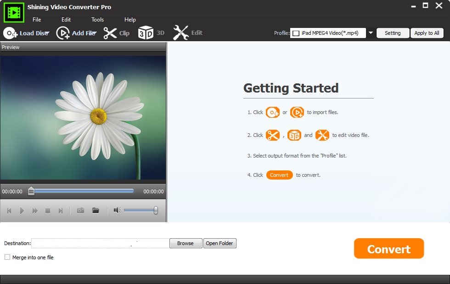Click the Setting button
Screen dimensions: 450x284
coord(393,33)
